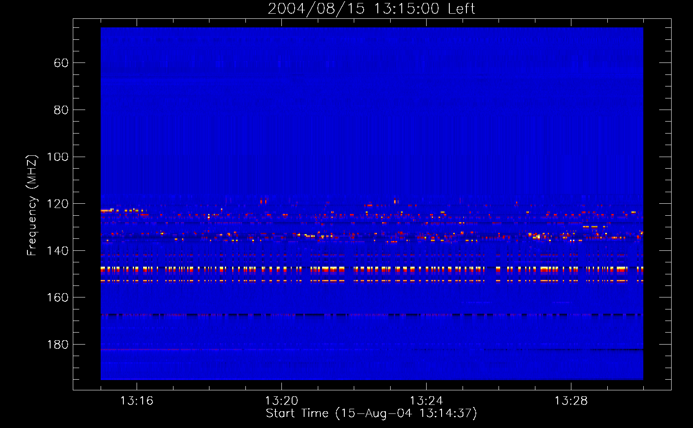Click the 100 frequency tick label
693x428 pixels.
57,157
